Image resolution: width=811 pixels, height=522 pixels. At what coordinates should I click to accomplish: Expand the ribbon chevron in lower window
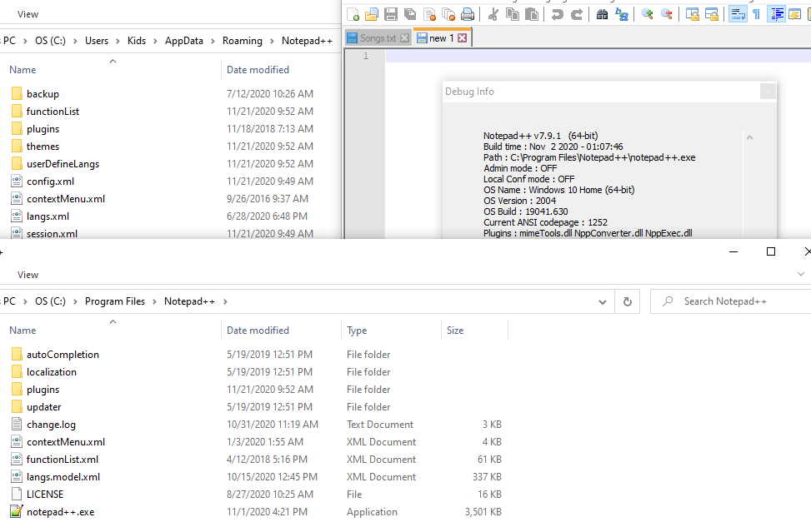pyautogui.click(x=801, y=275)
